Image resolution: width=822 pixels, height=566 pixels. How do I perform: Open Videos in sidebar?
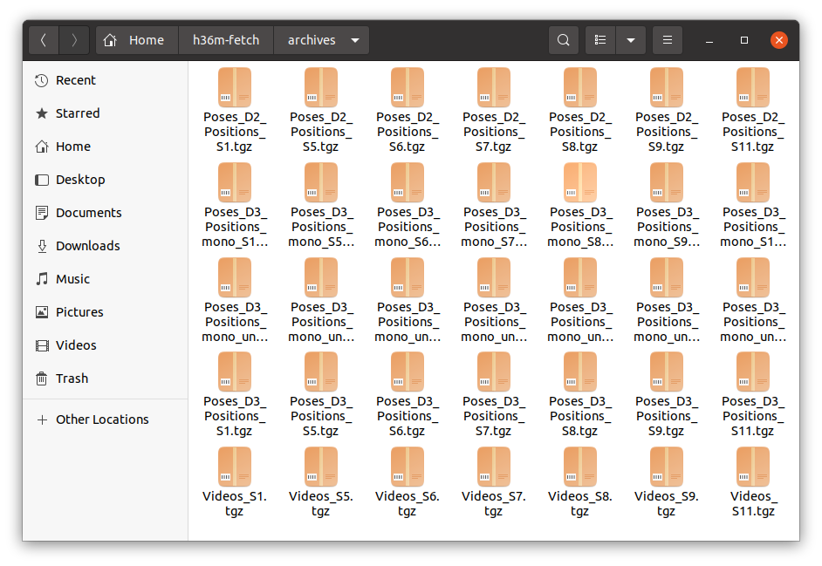click(x=105, y=345)
